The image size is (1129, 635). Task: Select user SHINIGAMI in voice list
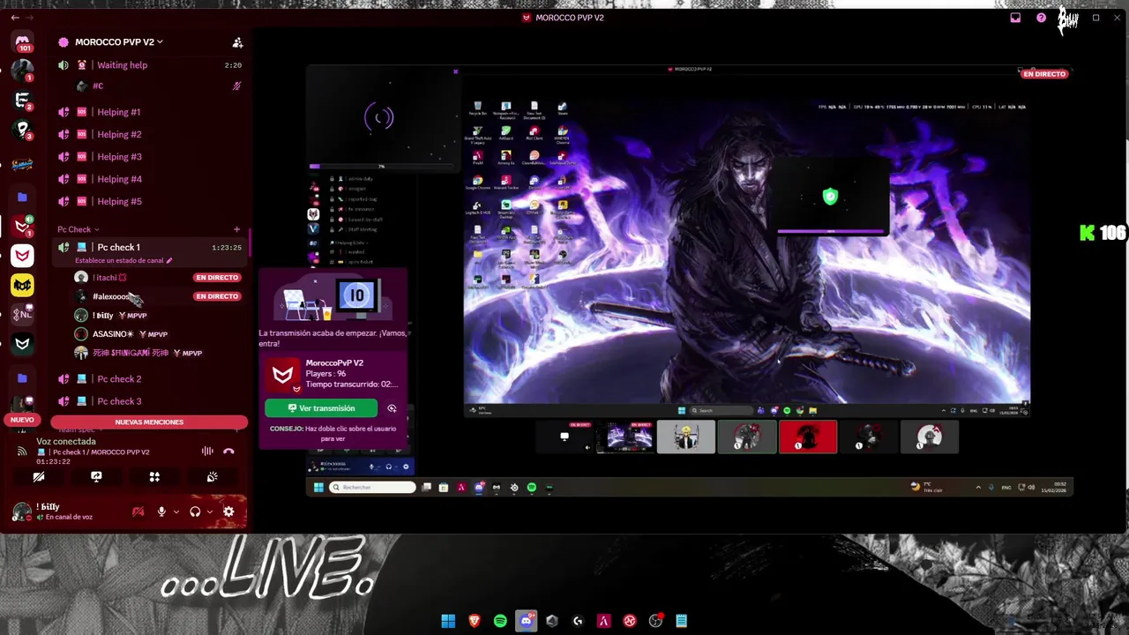tap(138, 353)
